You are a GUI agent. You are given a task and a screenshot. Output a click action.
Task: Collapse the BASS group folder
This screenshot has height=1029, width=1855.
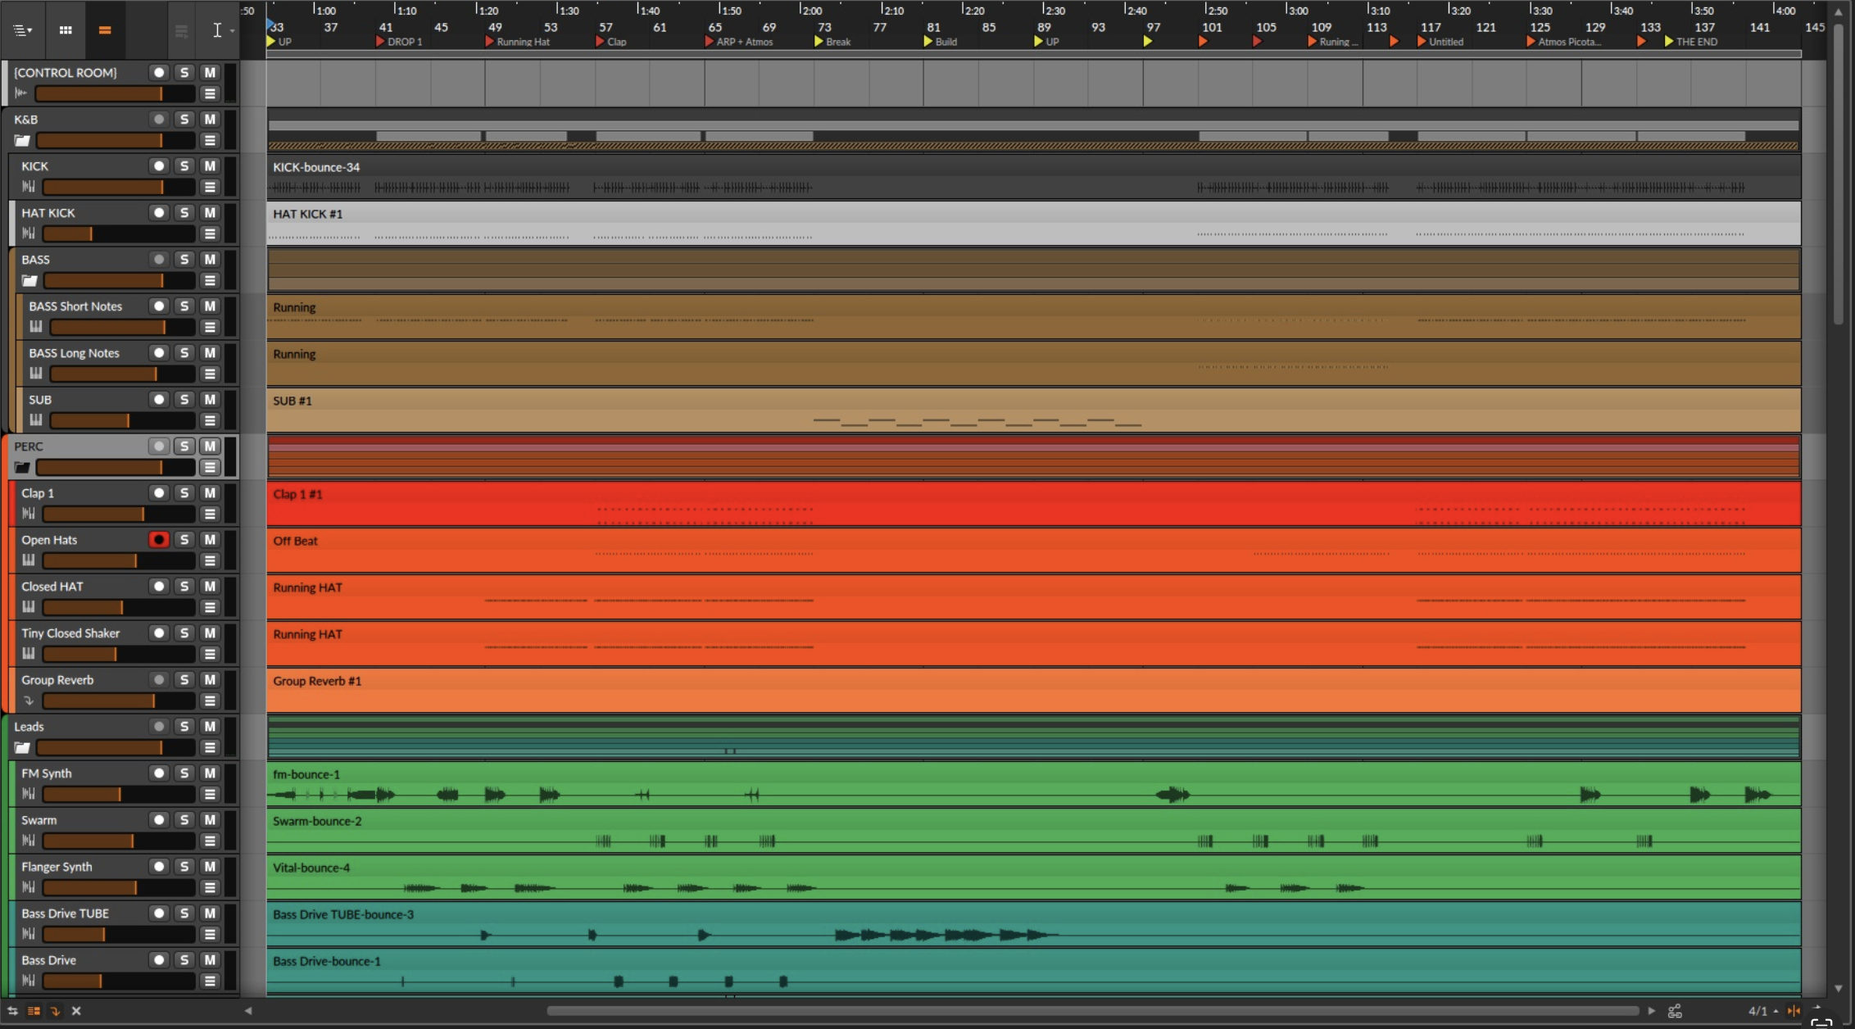click(x=29, y=281)
